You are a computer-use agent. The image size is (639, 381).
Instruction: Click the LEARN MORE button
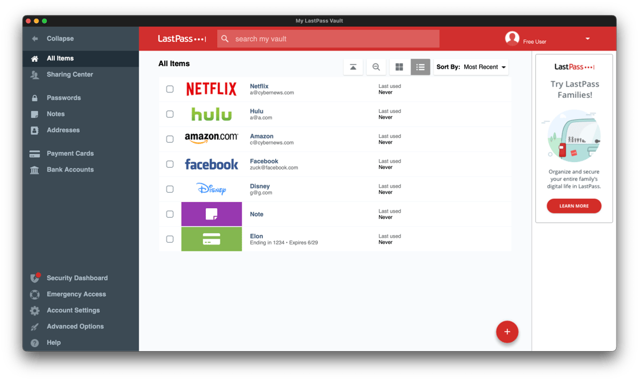click(574, 206)
